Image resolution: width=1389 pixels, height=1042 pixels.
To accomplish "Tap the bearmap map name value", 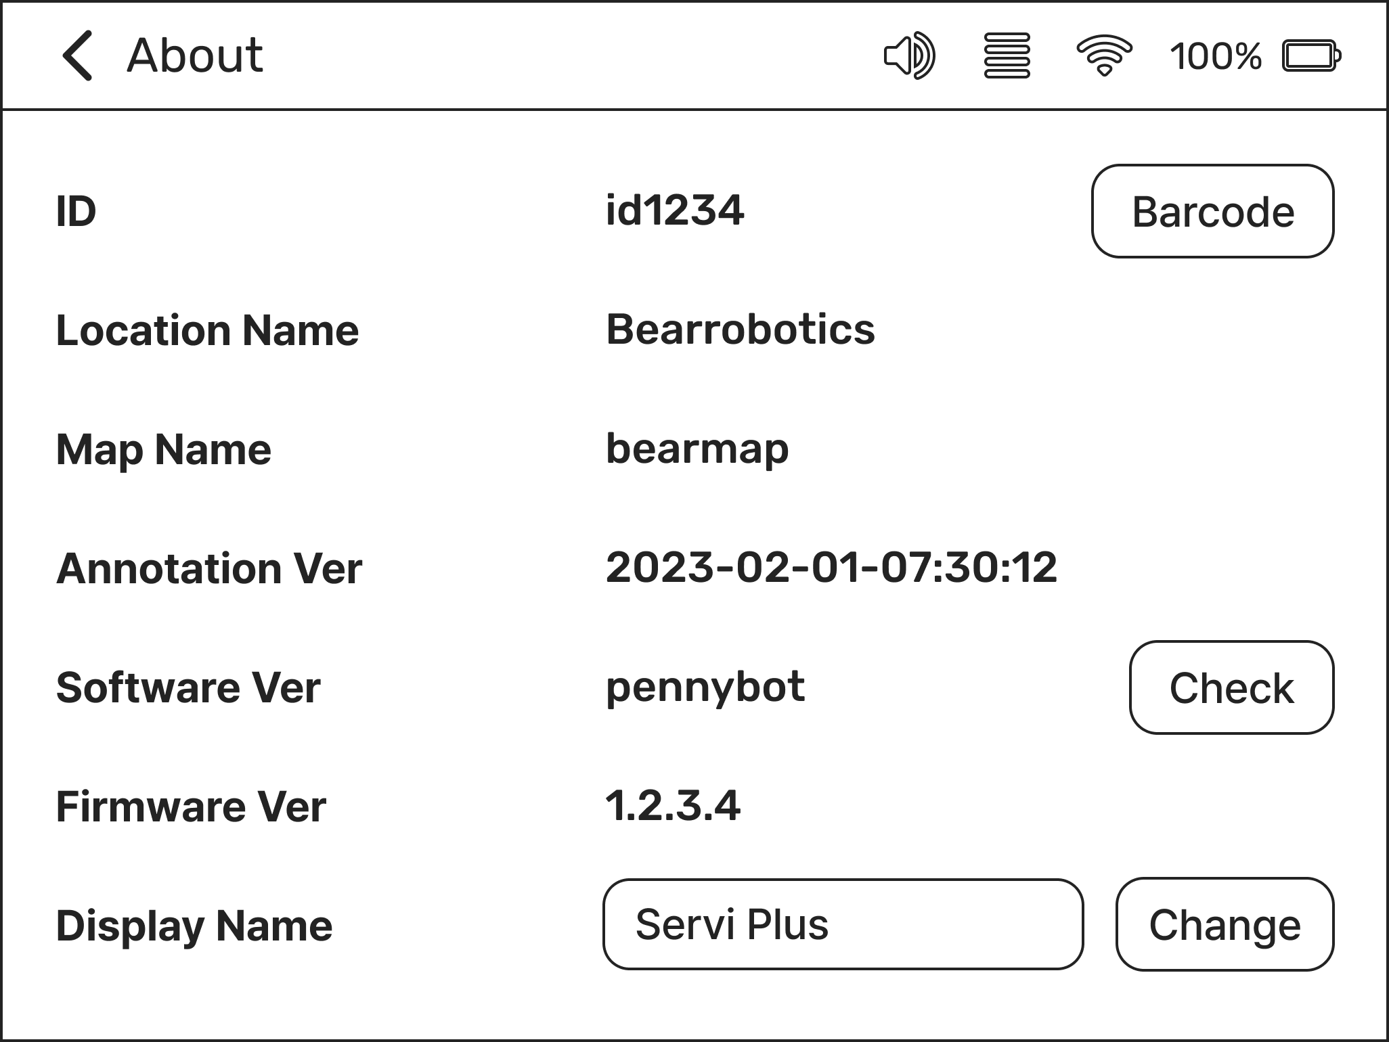I will tap(697, 449).
